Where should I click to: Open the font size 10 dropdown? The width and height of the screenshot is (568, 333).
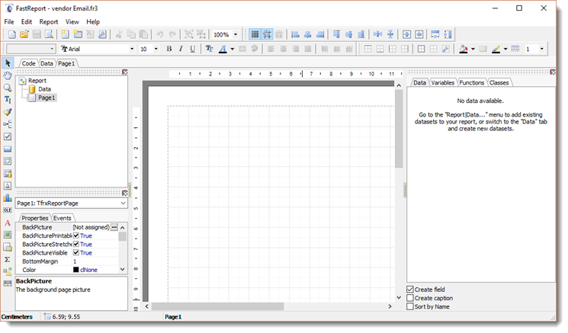point(156,49)
